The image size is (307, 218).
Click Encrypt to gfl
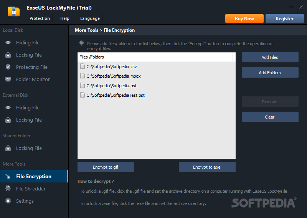pos(106,167)
